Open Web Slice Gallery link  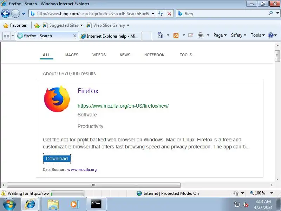tap(107, 25)
